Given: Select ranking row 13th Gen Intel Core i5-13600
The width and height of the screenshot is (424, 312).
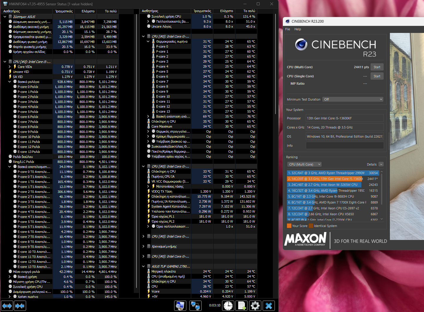Looking at the screenshot, I should 333,179.
